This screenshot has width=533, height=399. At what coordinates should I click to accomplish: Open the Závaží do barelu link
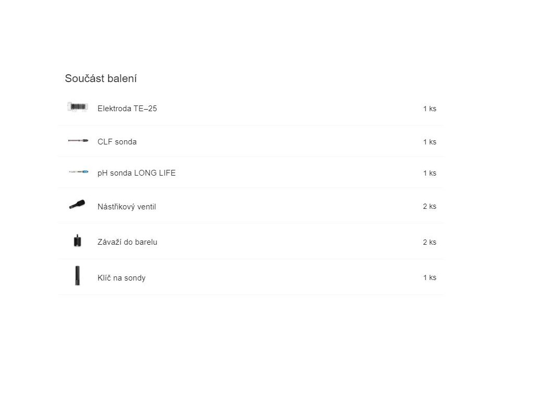(x=127, y=242)
